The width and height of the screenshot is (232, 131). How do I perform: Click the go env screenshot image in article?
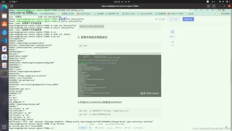pos(120,74)
